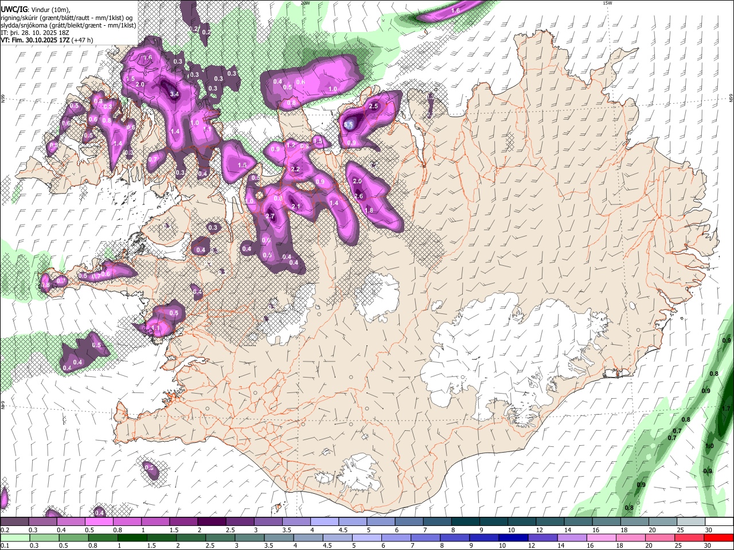Pick the lavender rain swatch labeled 14
Image resolution: width=734 pixels, height=550 pixels.
571,537
